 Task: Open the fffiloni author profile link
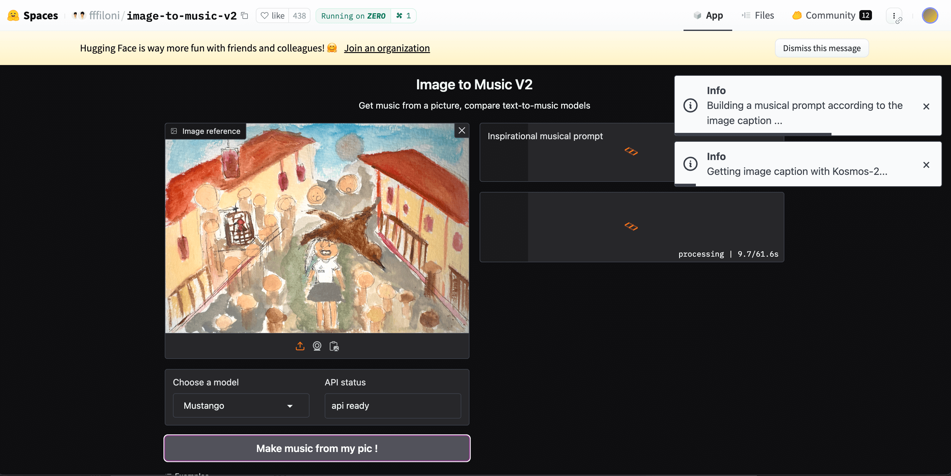click(x=104, y=15)
